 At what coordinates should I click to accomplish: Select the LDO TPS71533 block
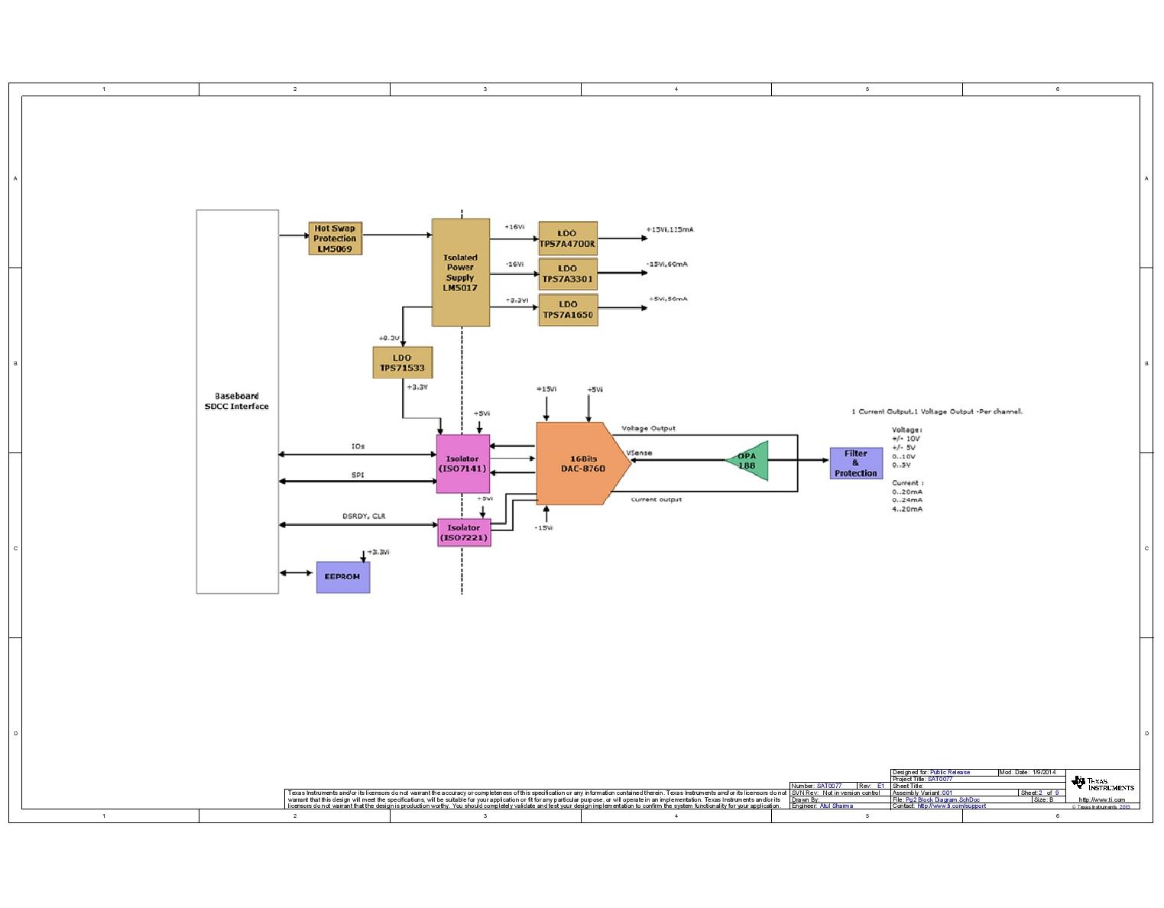[403, 362]
